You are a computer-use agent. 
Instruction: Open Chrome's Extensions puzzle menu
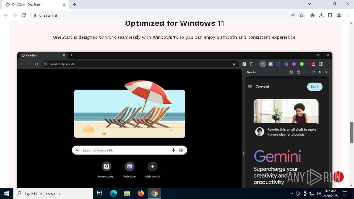pyautogui.click(x=313, y=15)
